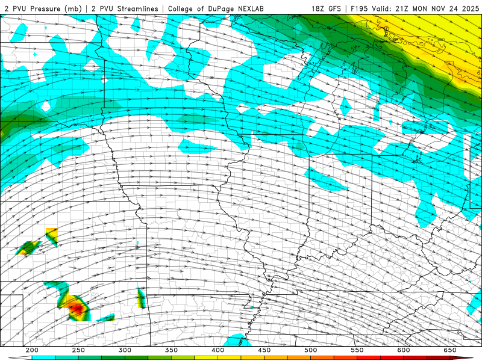This screenshot has height=361, width=482.
Task: Click the 600 label on the color scale
Action: 404,350
